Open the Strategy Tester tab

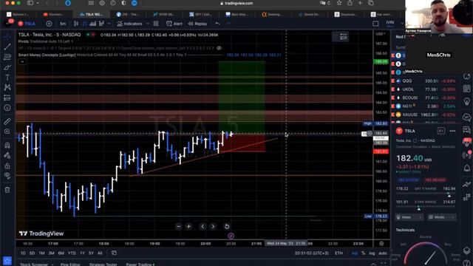[x=103, y=265]
